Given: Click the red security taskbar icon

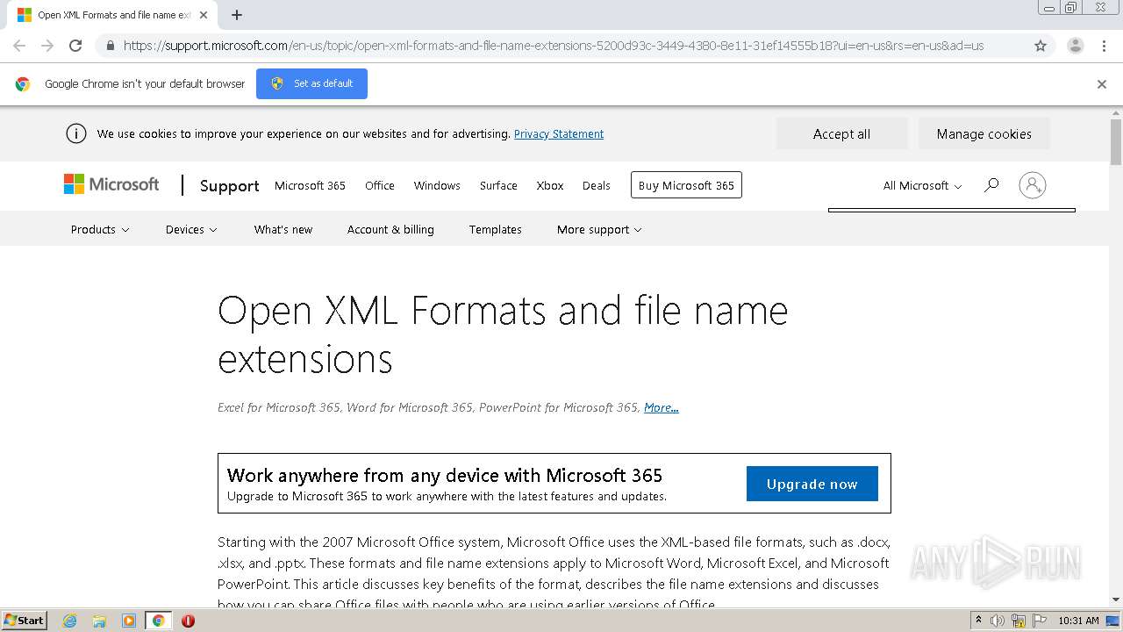Looking at the screenshot, I should 188,621.
